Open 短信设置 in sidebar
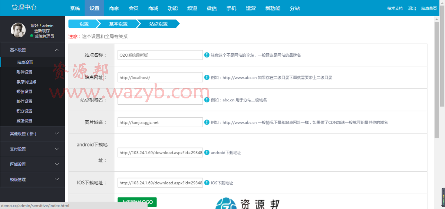 point(24,91)
